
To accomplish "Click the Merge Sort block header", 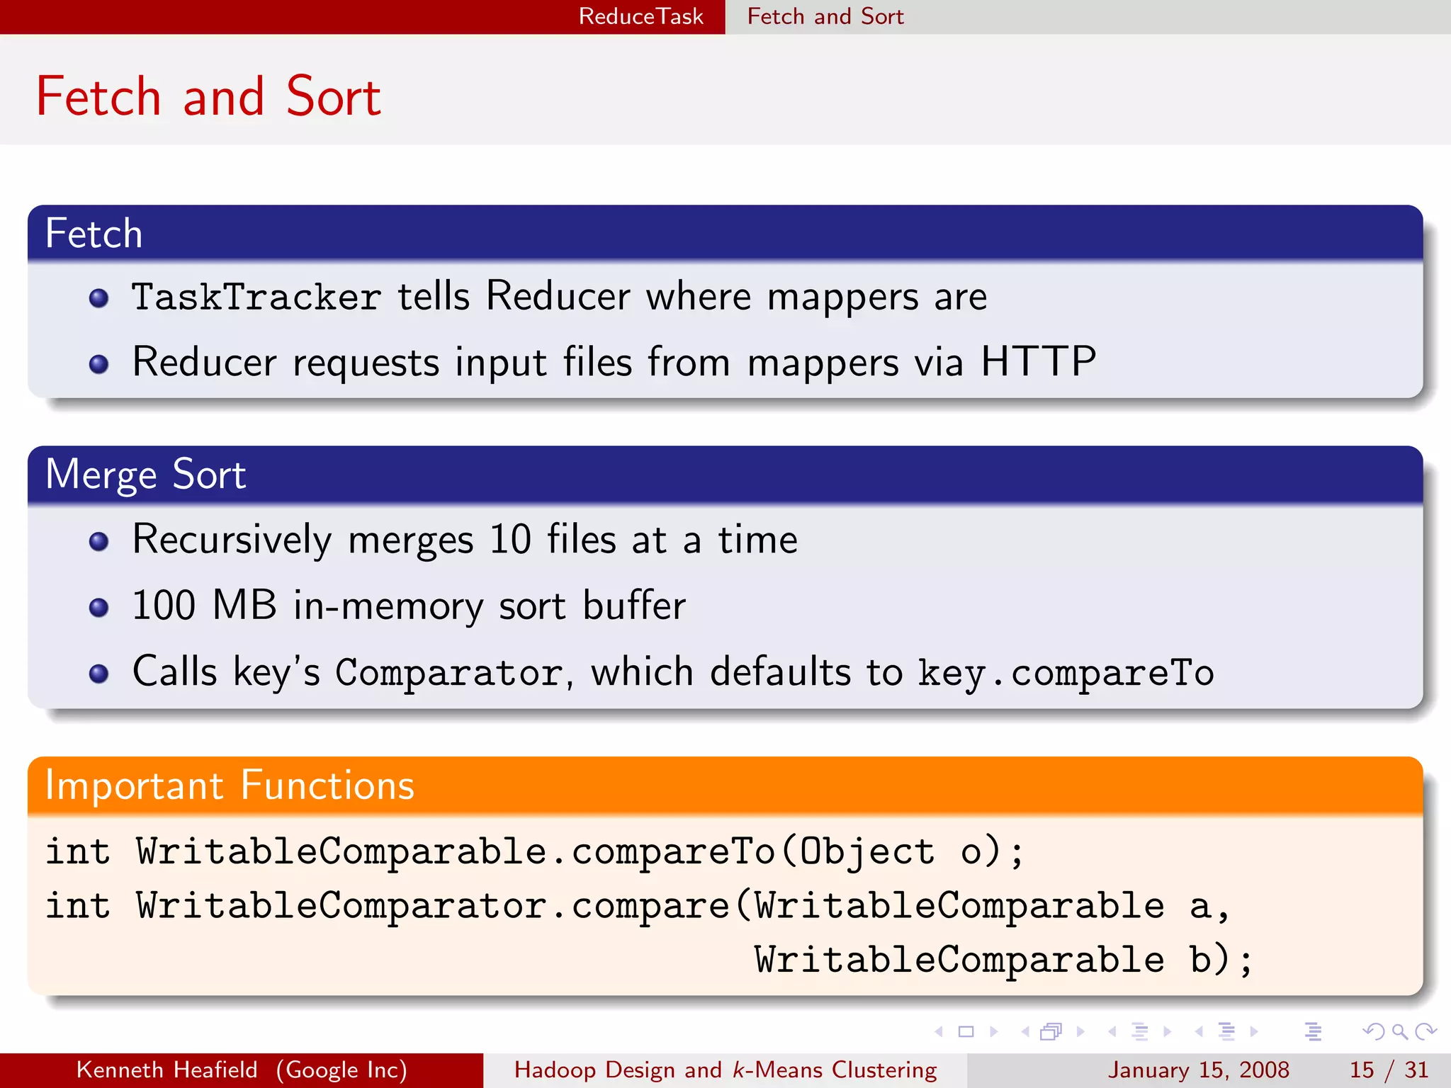I will pos(725,474).
